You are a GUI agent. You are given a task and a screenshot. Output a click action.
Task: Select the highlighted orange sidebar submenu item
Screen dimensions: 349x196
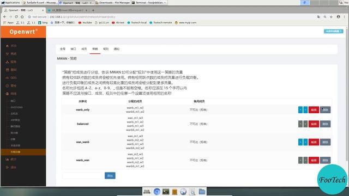[23, 152]
